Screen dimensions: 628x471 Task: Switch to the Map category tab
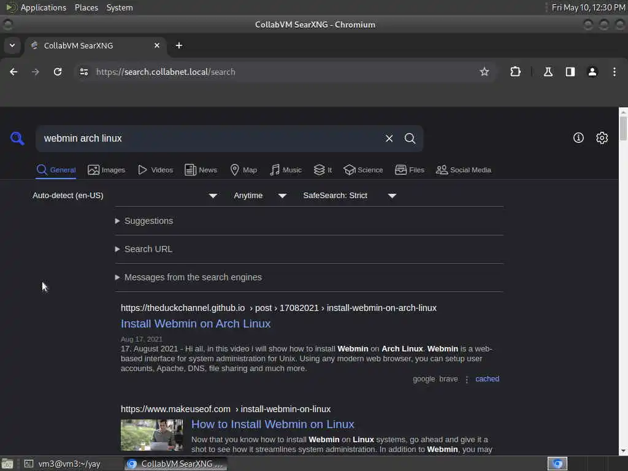(243, 170)
